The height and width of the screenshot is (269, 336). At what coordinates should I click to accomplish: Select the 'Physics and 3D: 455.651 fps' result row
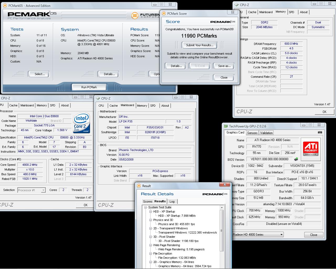[176, 224]
